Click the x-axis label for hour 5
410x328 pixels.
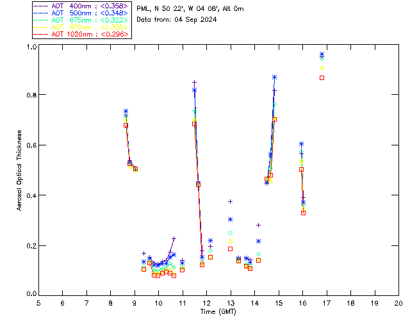(38, 303)
